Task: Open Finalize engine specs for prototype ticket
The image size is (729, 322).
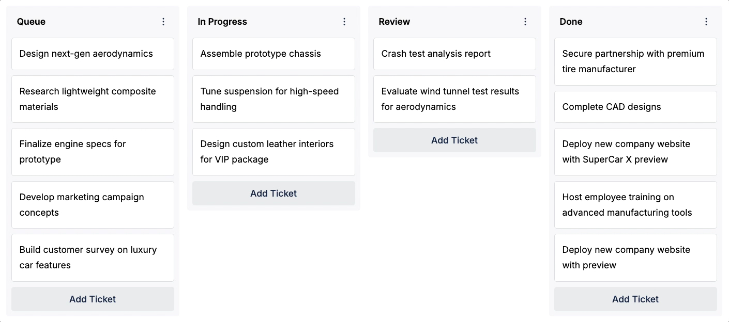Action: [93, 152]
